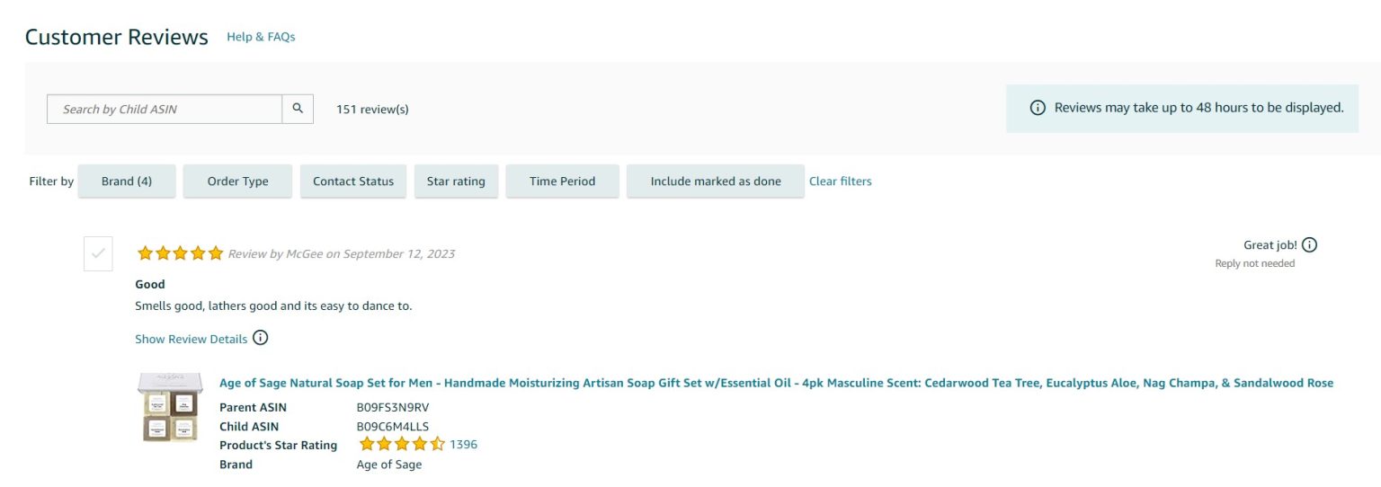
Task: Open the Star rating filter
Action: 456,182
